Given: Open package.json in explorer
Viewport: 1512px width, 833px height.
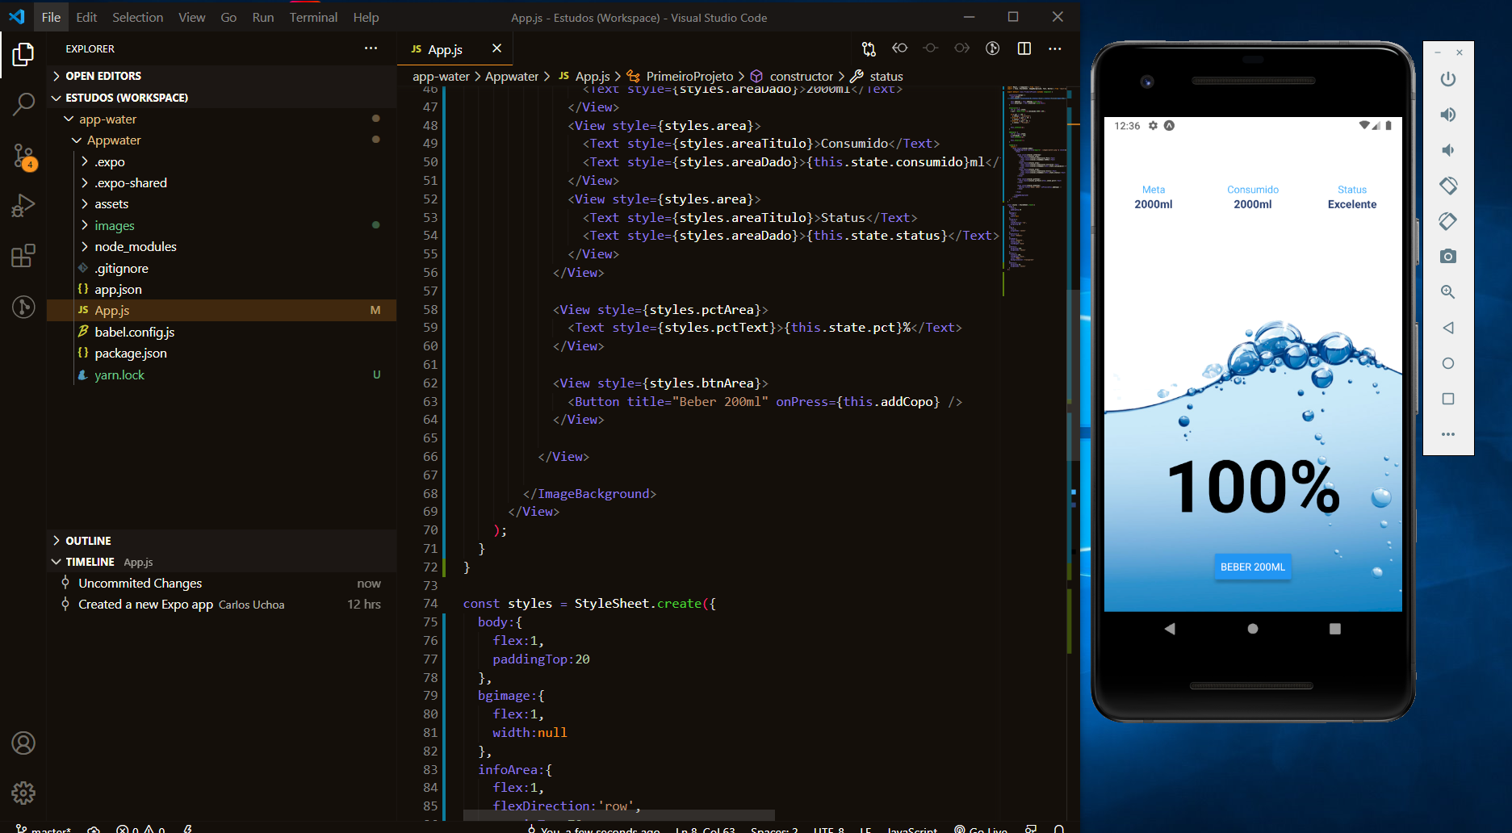Looking at the screenshot, I should [222, 354].
